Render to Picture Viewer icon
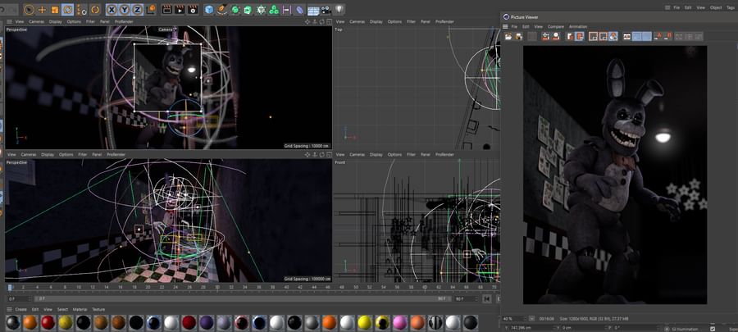 pyautogui.click(x=180, y=9)
